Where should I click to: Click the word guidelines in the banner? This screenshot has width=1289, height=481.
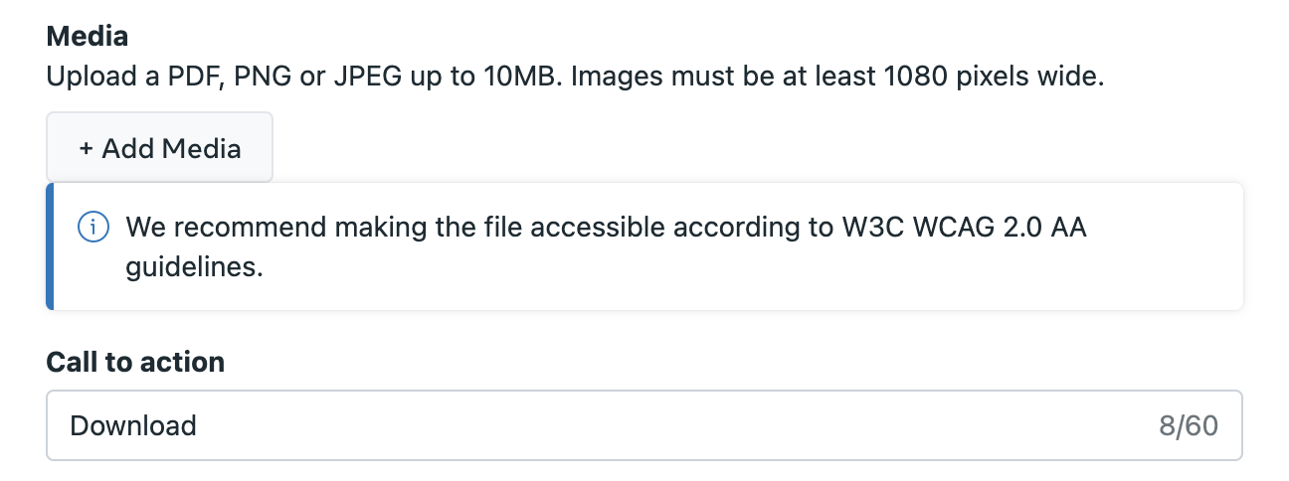coord(194,267)
